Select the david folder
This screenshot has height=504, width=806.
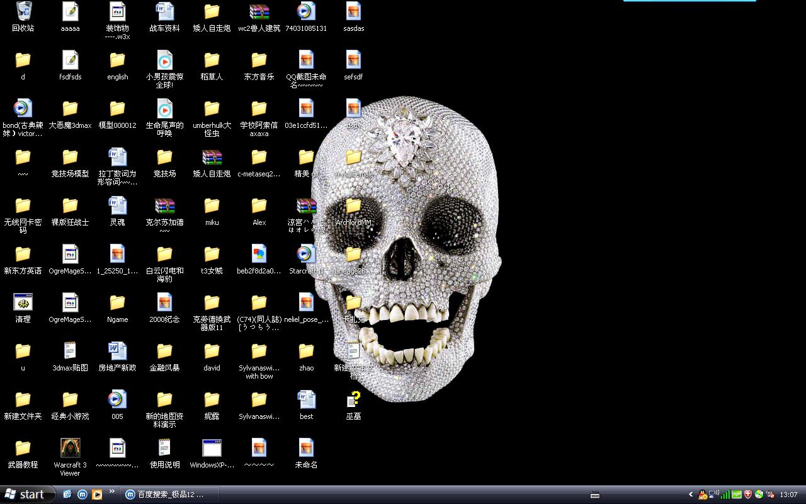coord(212,351)
